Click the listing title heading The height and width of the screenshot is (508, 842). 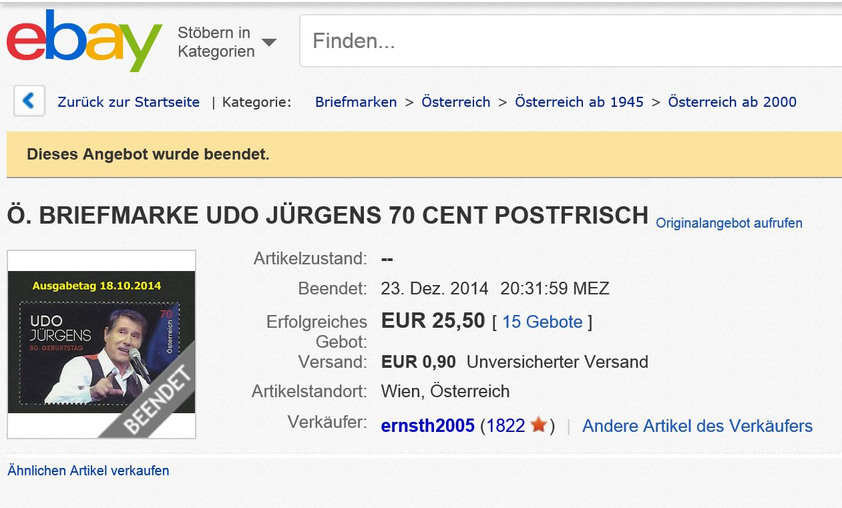[328, 216]
